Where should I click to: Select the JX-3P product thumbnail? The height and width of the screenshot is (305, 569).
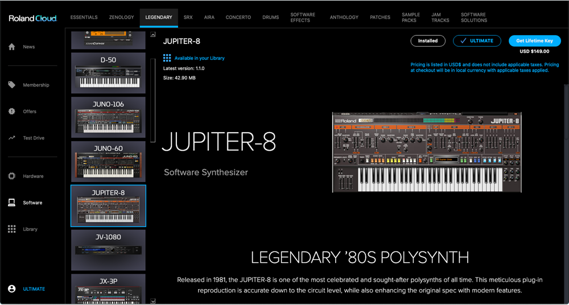coord(108,289)
